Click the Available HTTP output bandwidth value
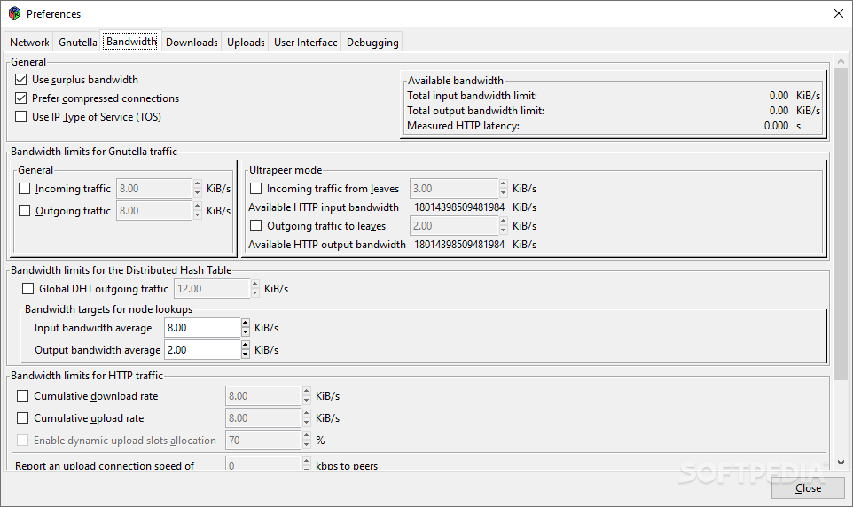 (x=459, y=245)
